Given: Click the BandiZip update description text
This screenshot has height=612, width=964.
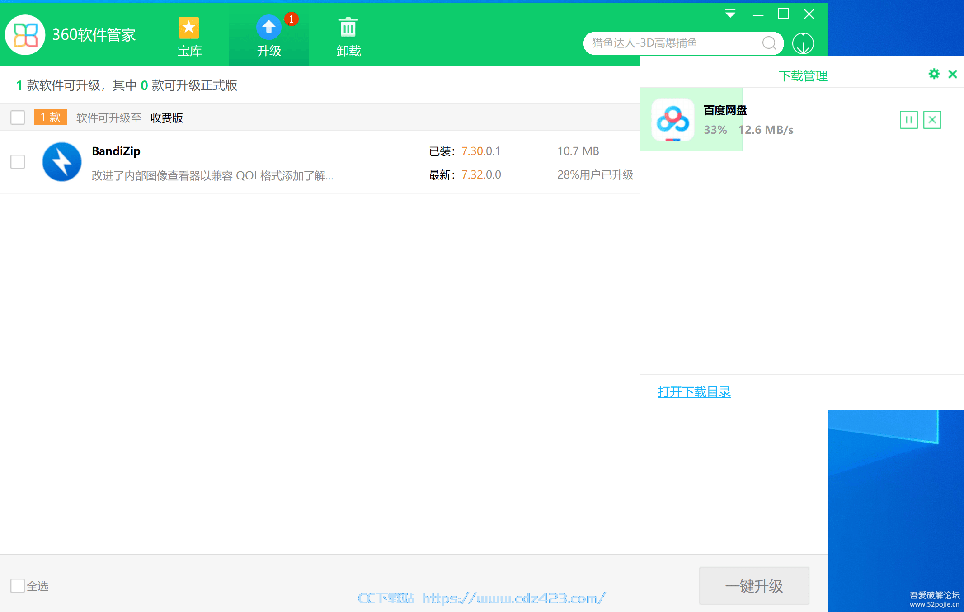Looking at the screenshot, I should point(212,175).
